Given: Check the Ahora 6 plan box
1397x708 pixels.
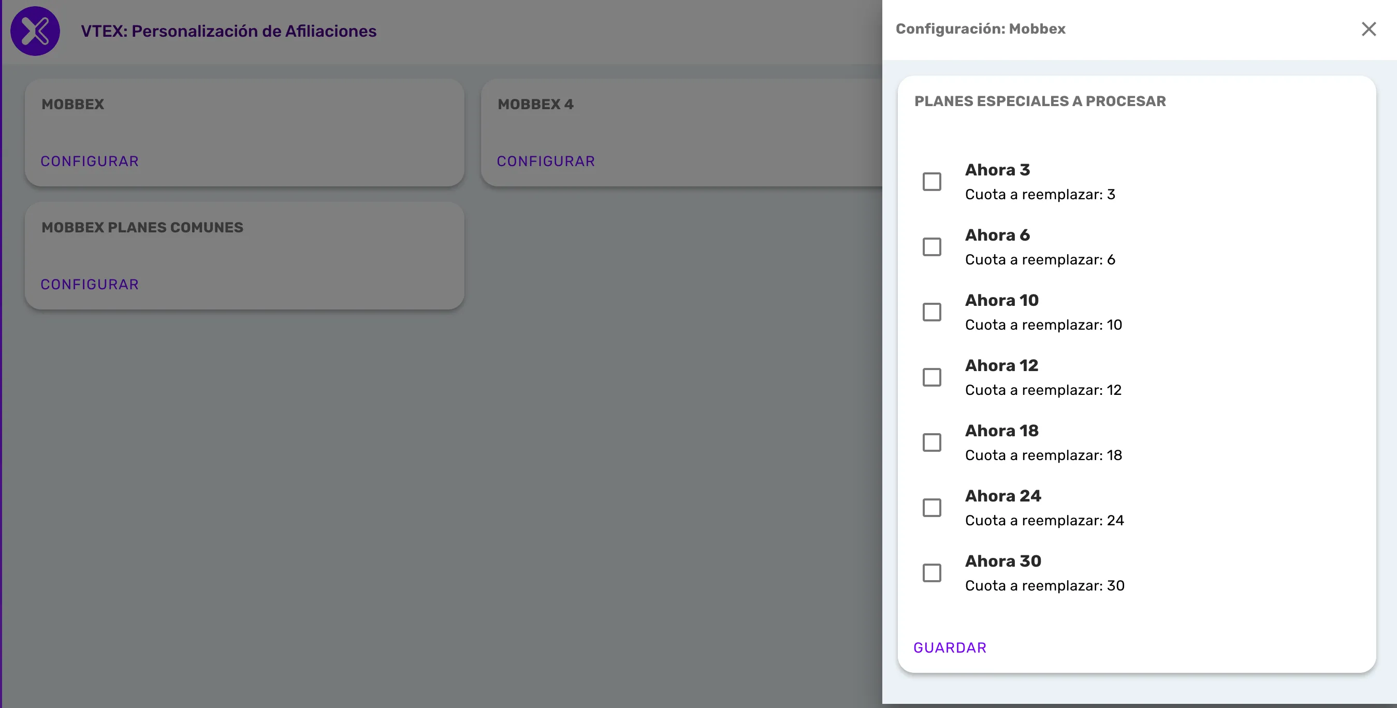Looking at the screenshot, I should click(x=932, y=247).
